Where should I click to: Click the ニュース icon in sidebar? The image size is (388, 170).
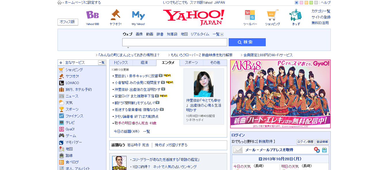(x=61, y=96)
